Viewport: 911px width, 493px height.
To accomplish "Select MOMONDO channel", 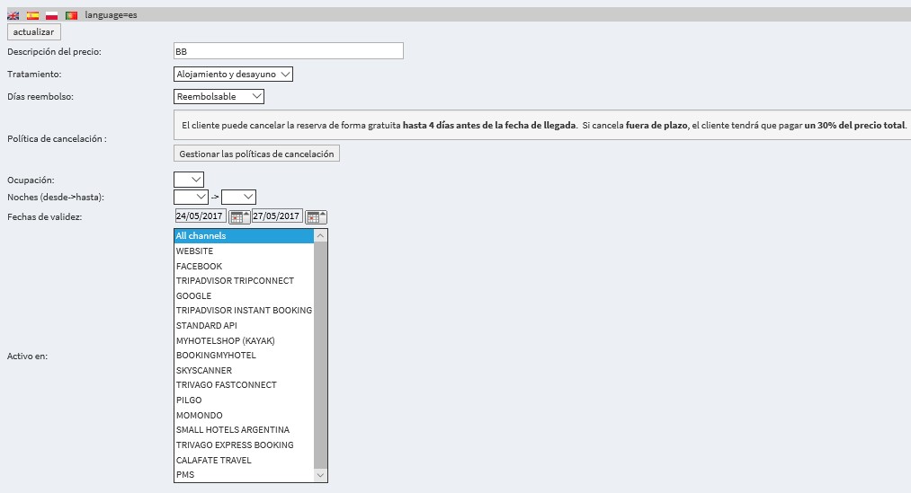I will coord(244,415).
